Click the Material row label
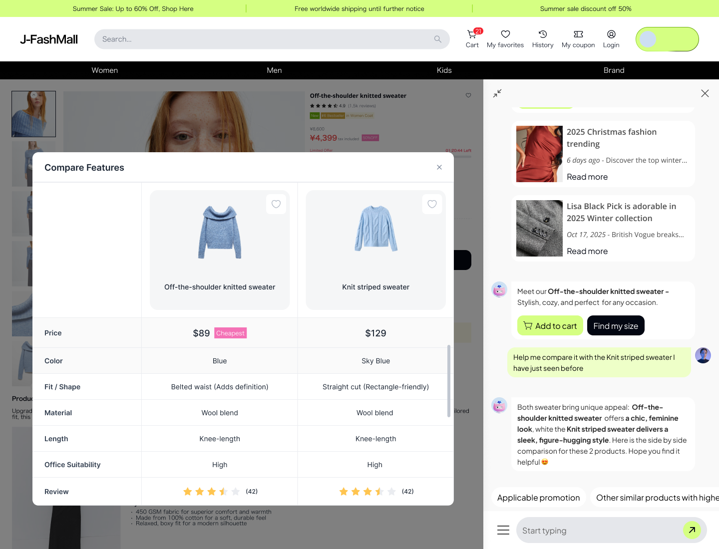Image resolution: width=719 pixels, height=549 pixels. 58,413
